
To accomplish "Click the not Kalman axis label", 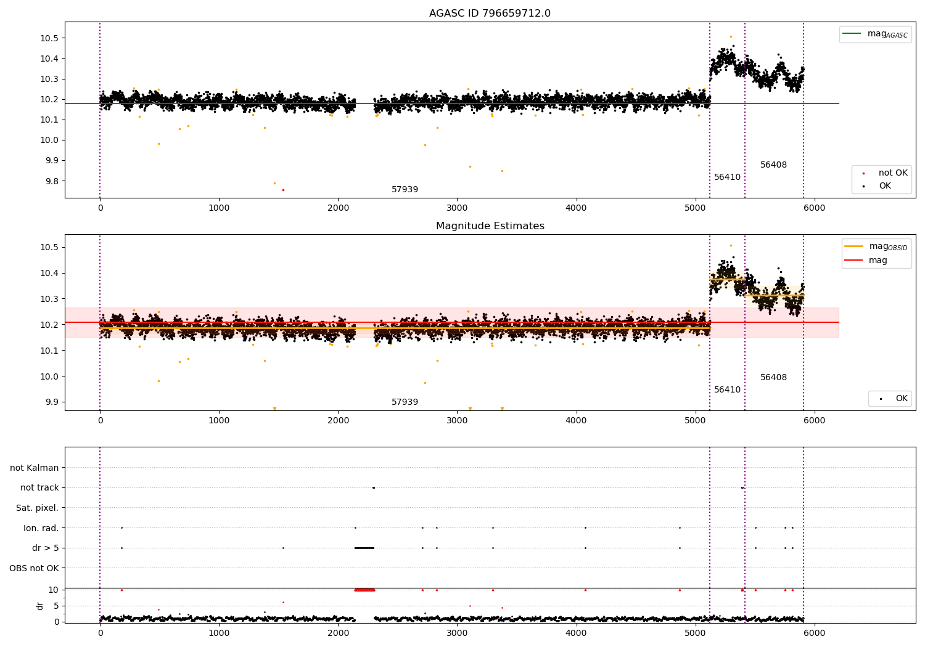I will click(35, 468).
